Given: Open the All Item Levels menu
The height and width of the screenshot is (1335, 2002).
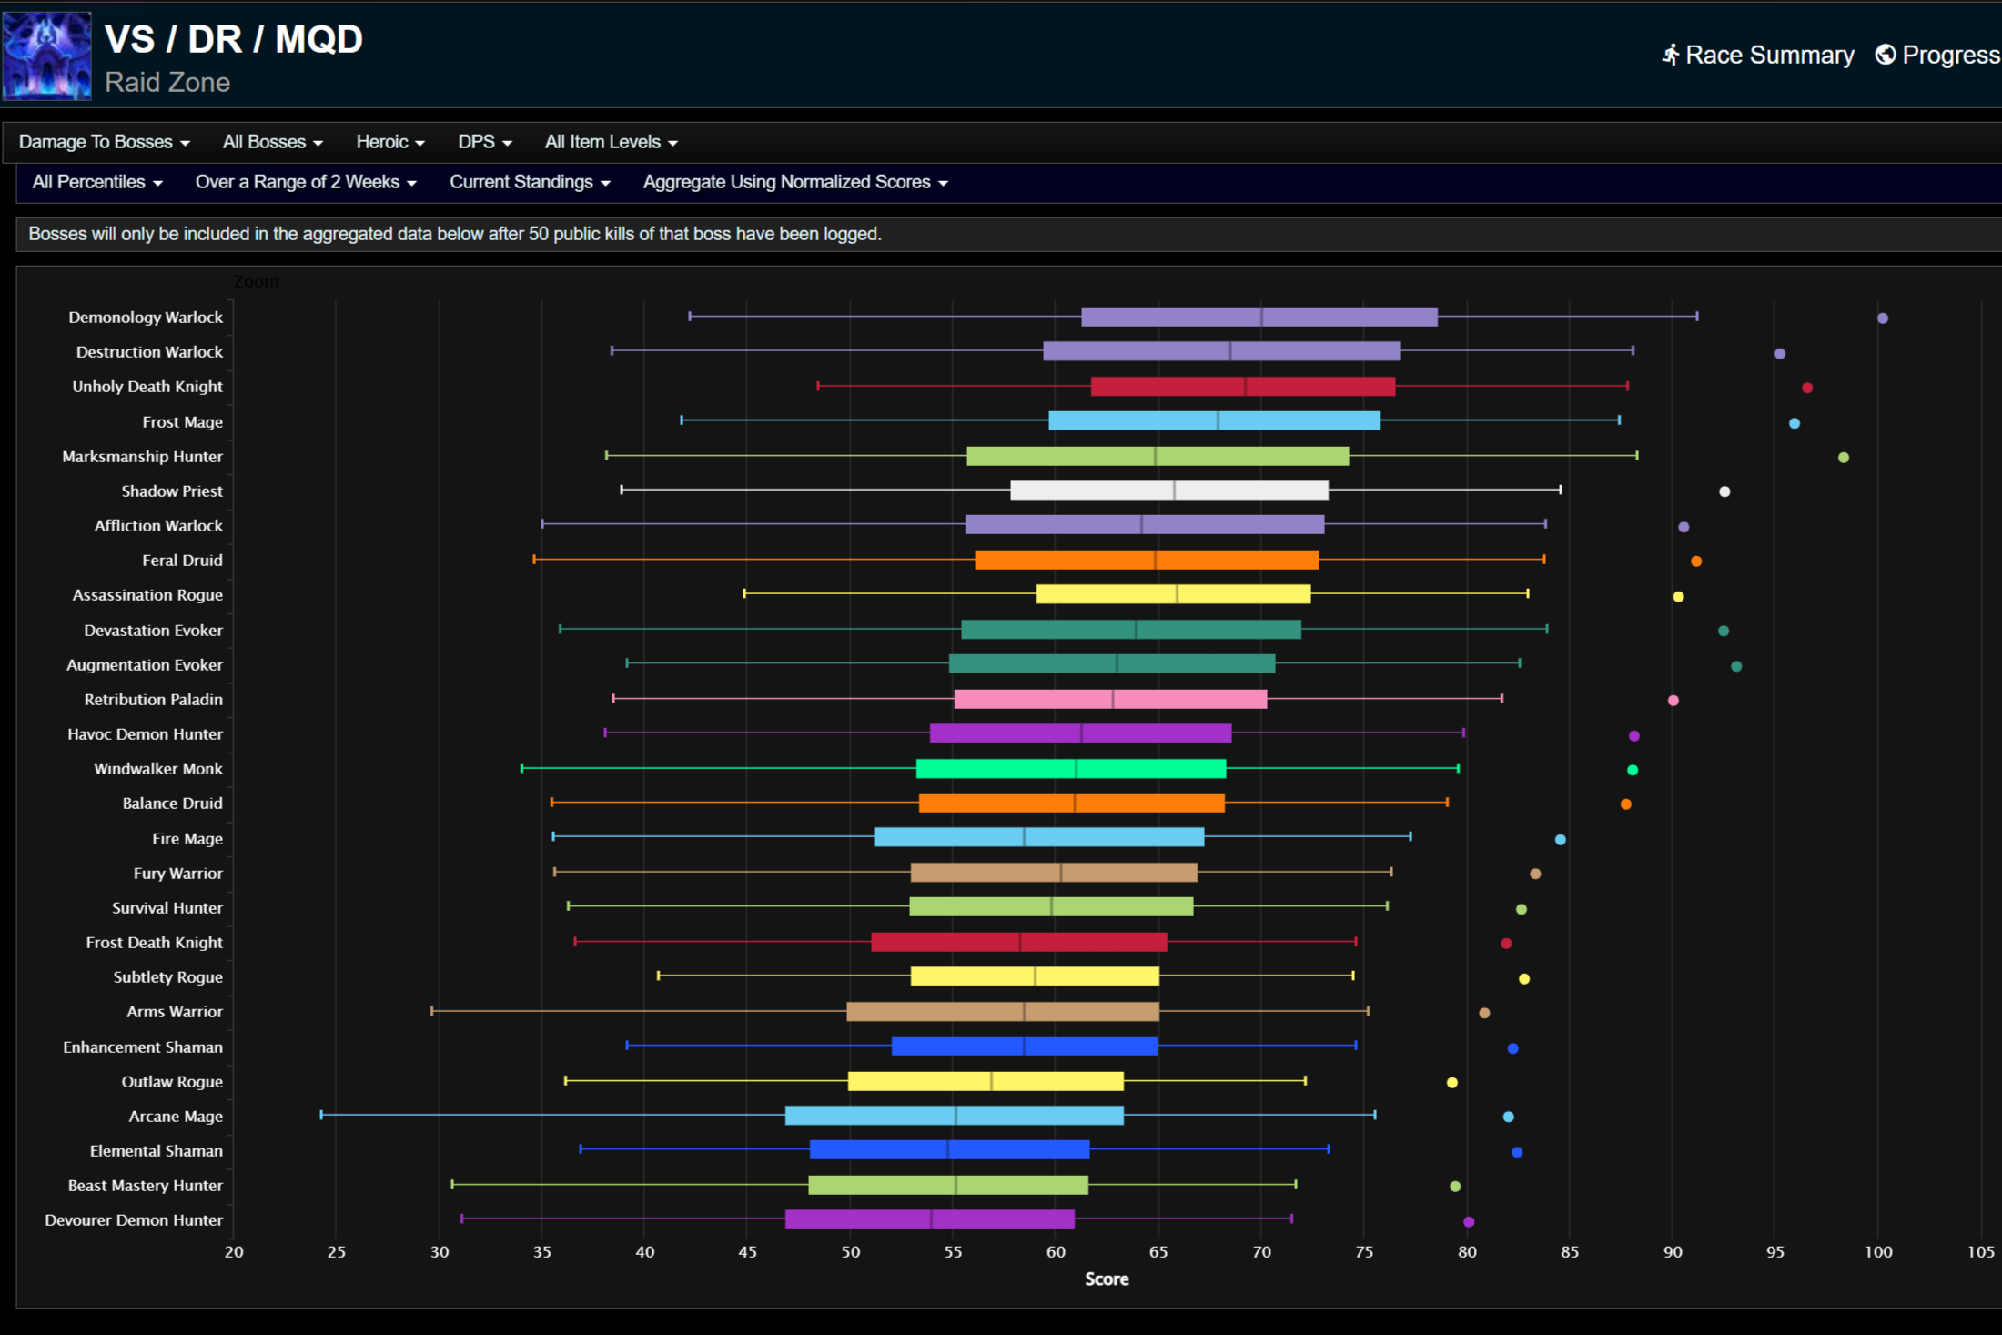Looking at the screenshot, I should point(611,142).
